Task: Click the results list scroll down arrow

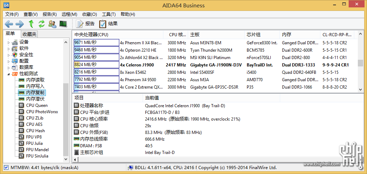Action: coord(360,89)
